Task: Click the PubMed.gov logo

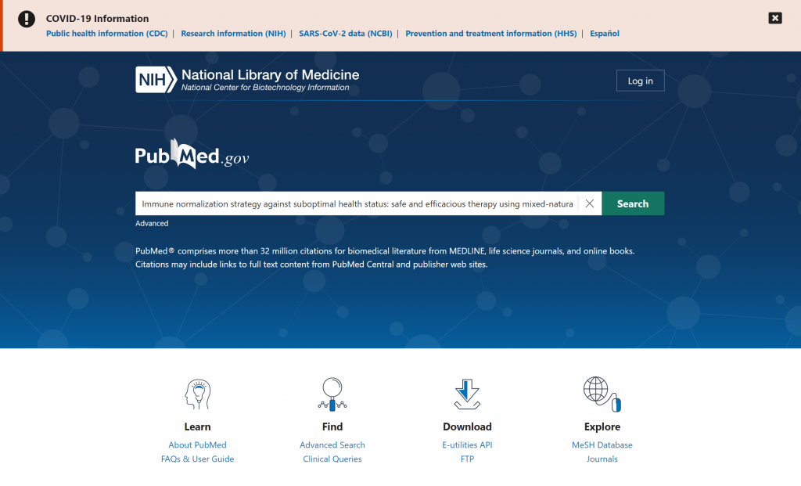Action: click(192, 154)
